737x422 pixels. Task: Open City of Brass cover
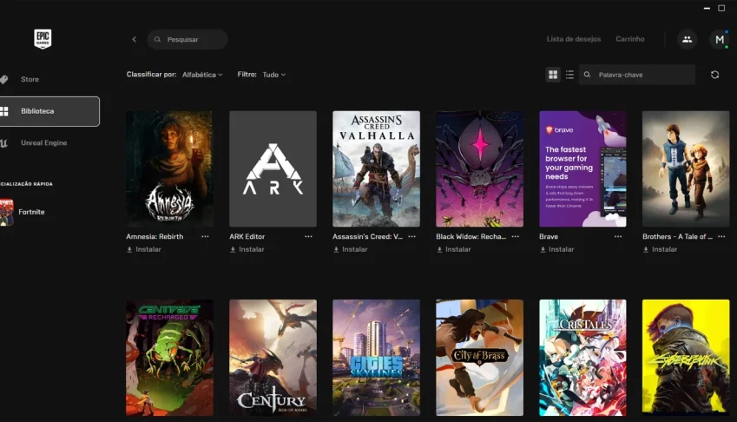tap(479, 358)
